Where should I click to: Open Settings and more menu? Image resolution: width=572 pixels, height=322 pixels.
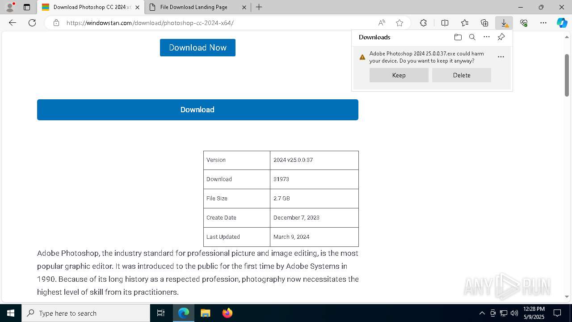[543, 23]
